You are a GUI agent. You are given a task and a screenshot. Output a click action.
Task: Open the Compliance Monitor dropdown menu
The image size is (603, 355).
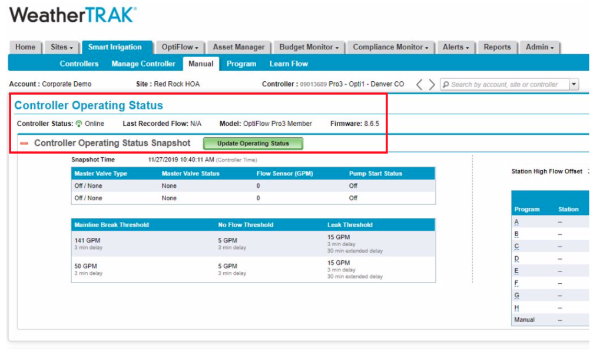(390, 47)
